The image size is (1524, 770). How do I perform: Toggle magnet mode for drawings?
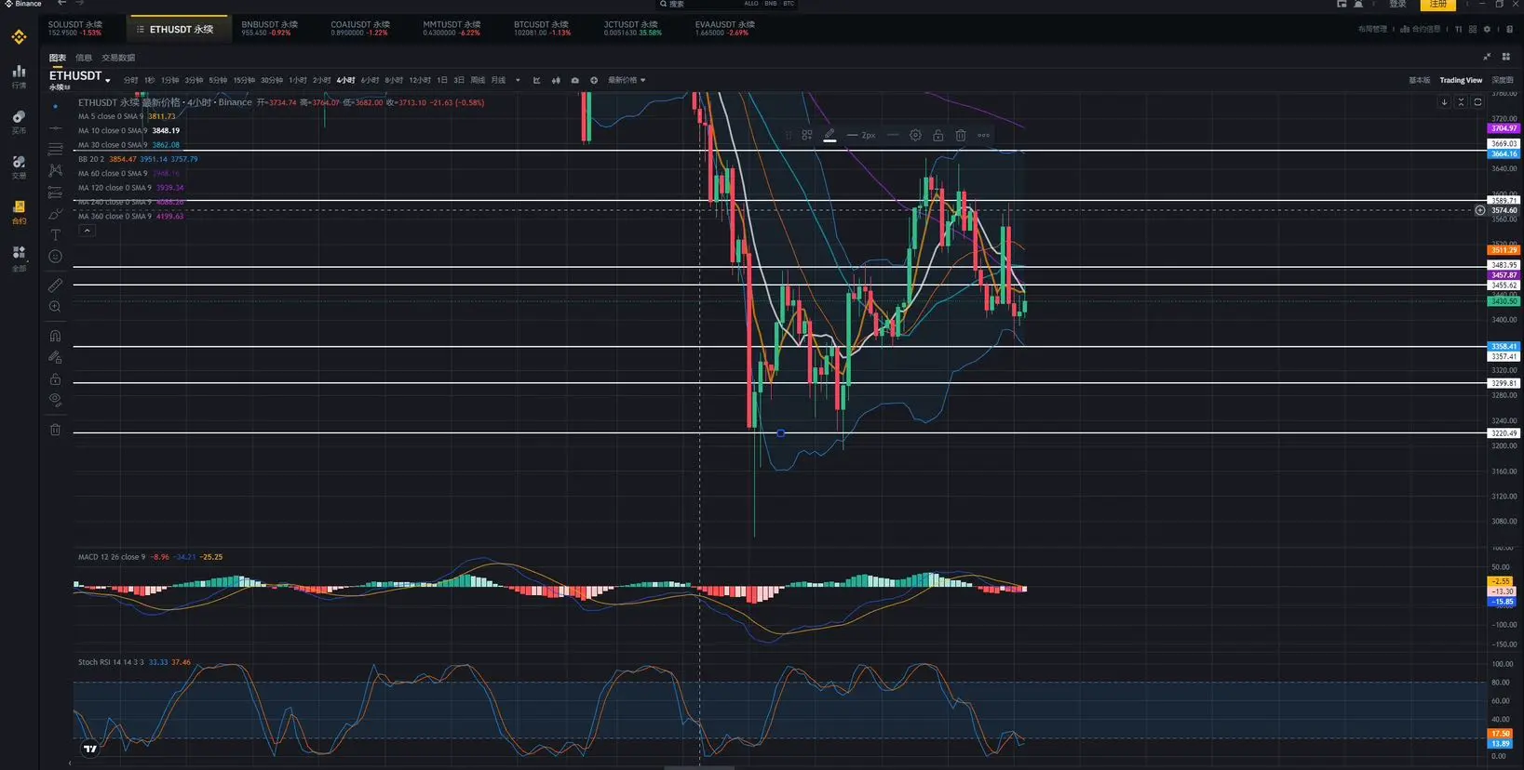coord(55,336)
